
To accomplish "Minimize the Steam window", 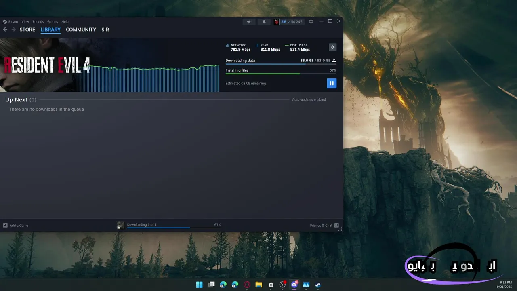I will (x=322, y=21).
